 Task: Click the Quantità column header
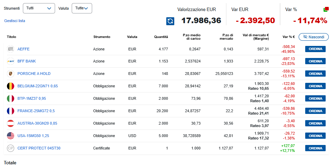[161, 37]
